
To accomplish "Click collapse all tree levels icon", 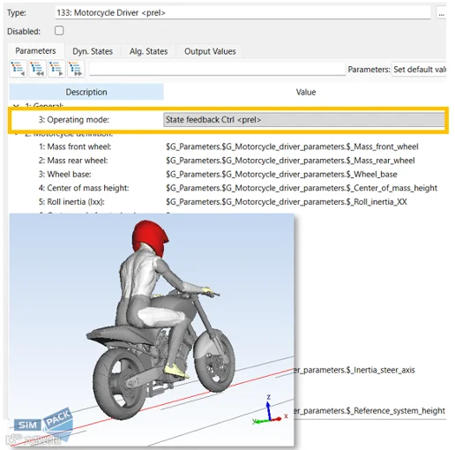I will [x=37, y=69].
